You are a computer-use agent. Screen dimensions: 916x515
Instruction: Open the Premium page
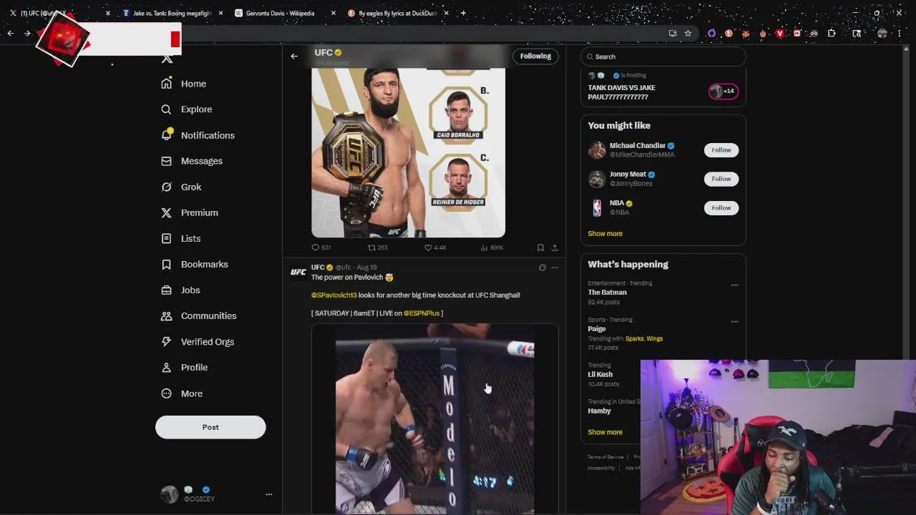point(190,212)
